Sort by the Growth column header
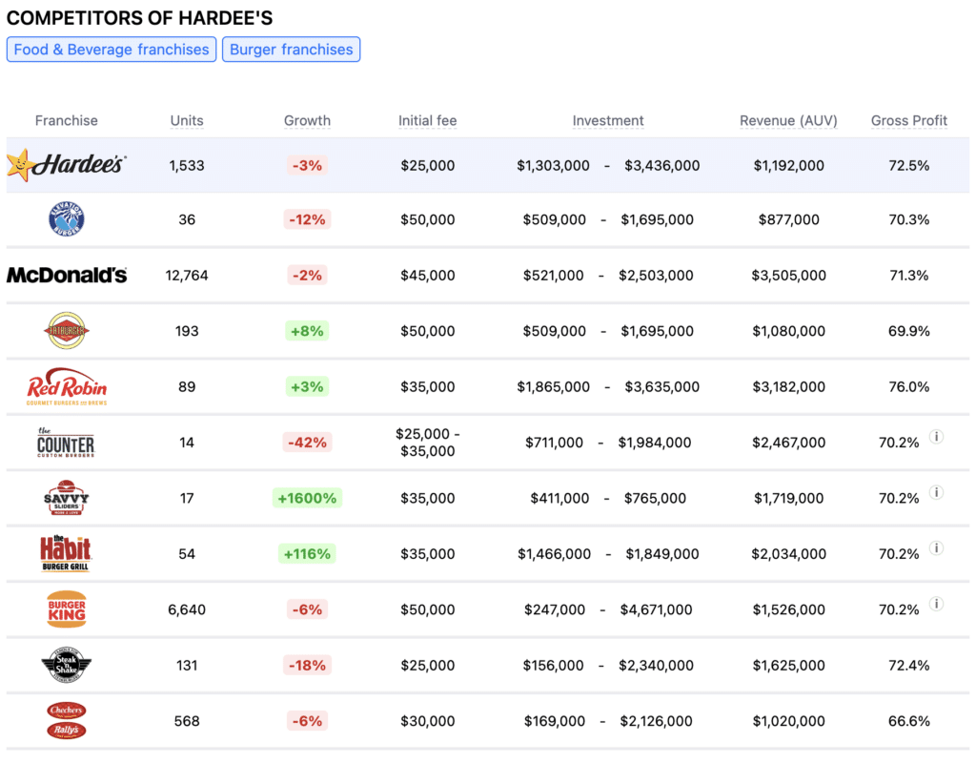 (308, 120)
